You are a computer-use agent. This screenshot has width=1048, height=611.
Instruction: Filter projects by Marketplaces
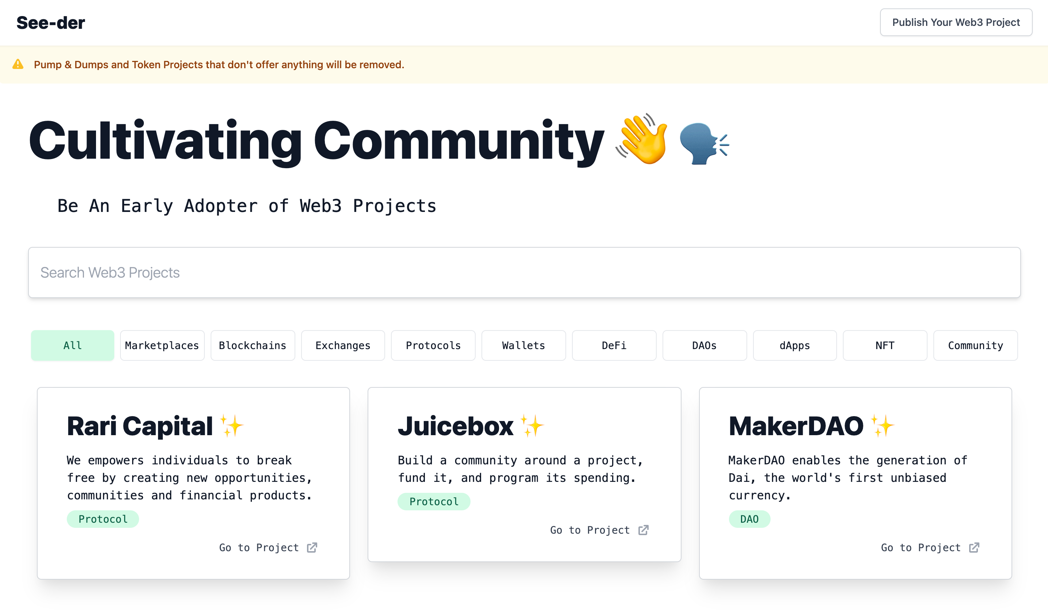[162, 345]
